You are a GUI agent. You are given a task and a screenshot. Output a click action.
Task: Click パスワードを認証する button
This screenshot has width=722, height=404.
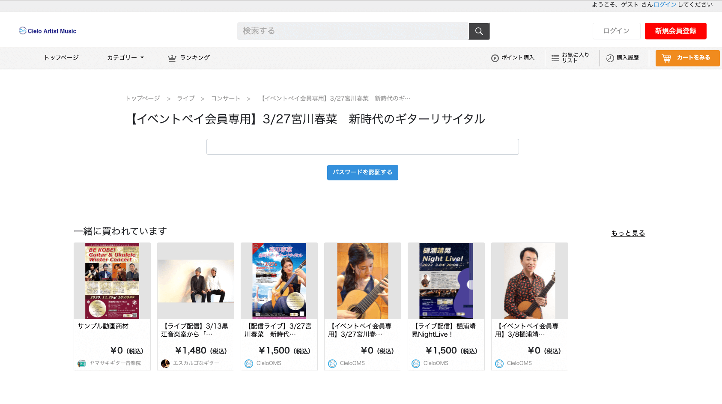[x=363, y=172]
